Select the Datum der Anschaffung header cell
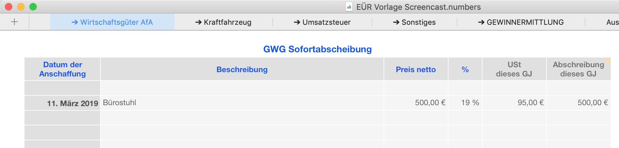Viewport: 619px width, 148px height. pos(62,69)
